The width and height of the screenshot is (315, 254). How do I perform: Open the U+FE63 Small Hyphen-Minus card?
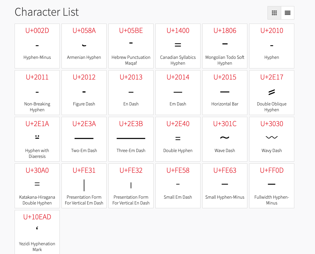pos(225,186)
